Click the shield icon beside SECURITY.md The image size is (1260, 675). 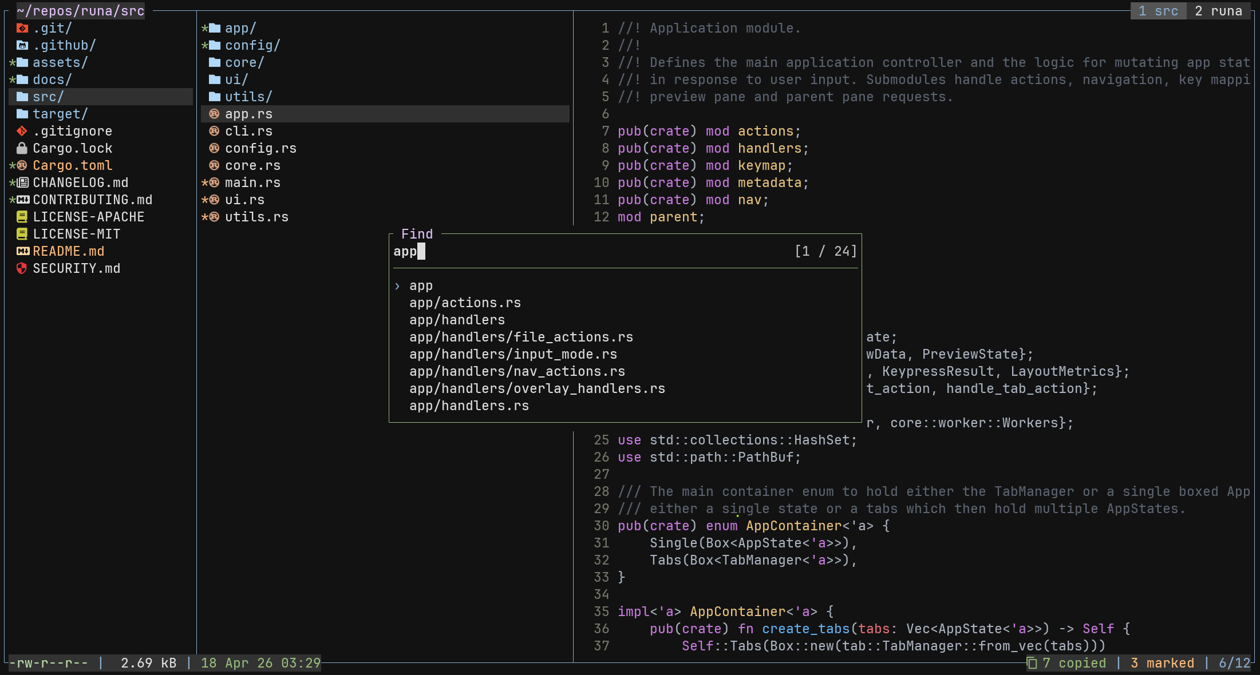coord(22,268)
